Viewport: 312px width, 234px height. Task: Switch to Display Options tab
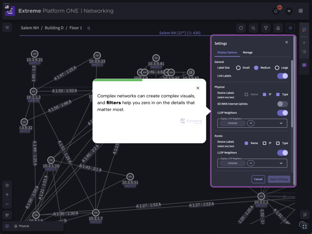[227, 52]
